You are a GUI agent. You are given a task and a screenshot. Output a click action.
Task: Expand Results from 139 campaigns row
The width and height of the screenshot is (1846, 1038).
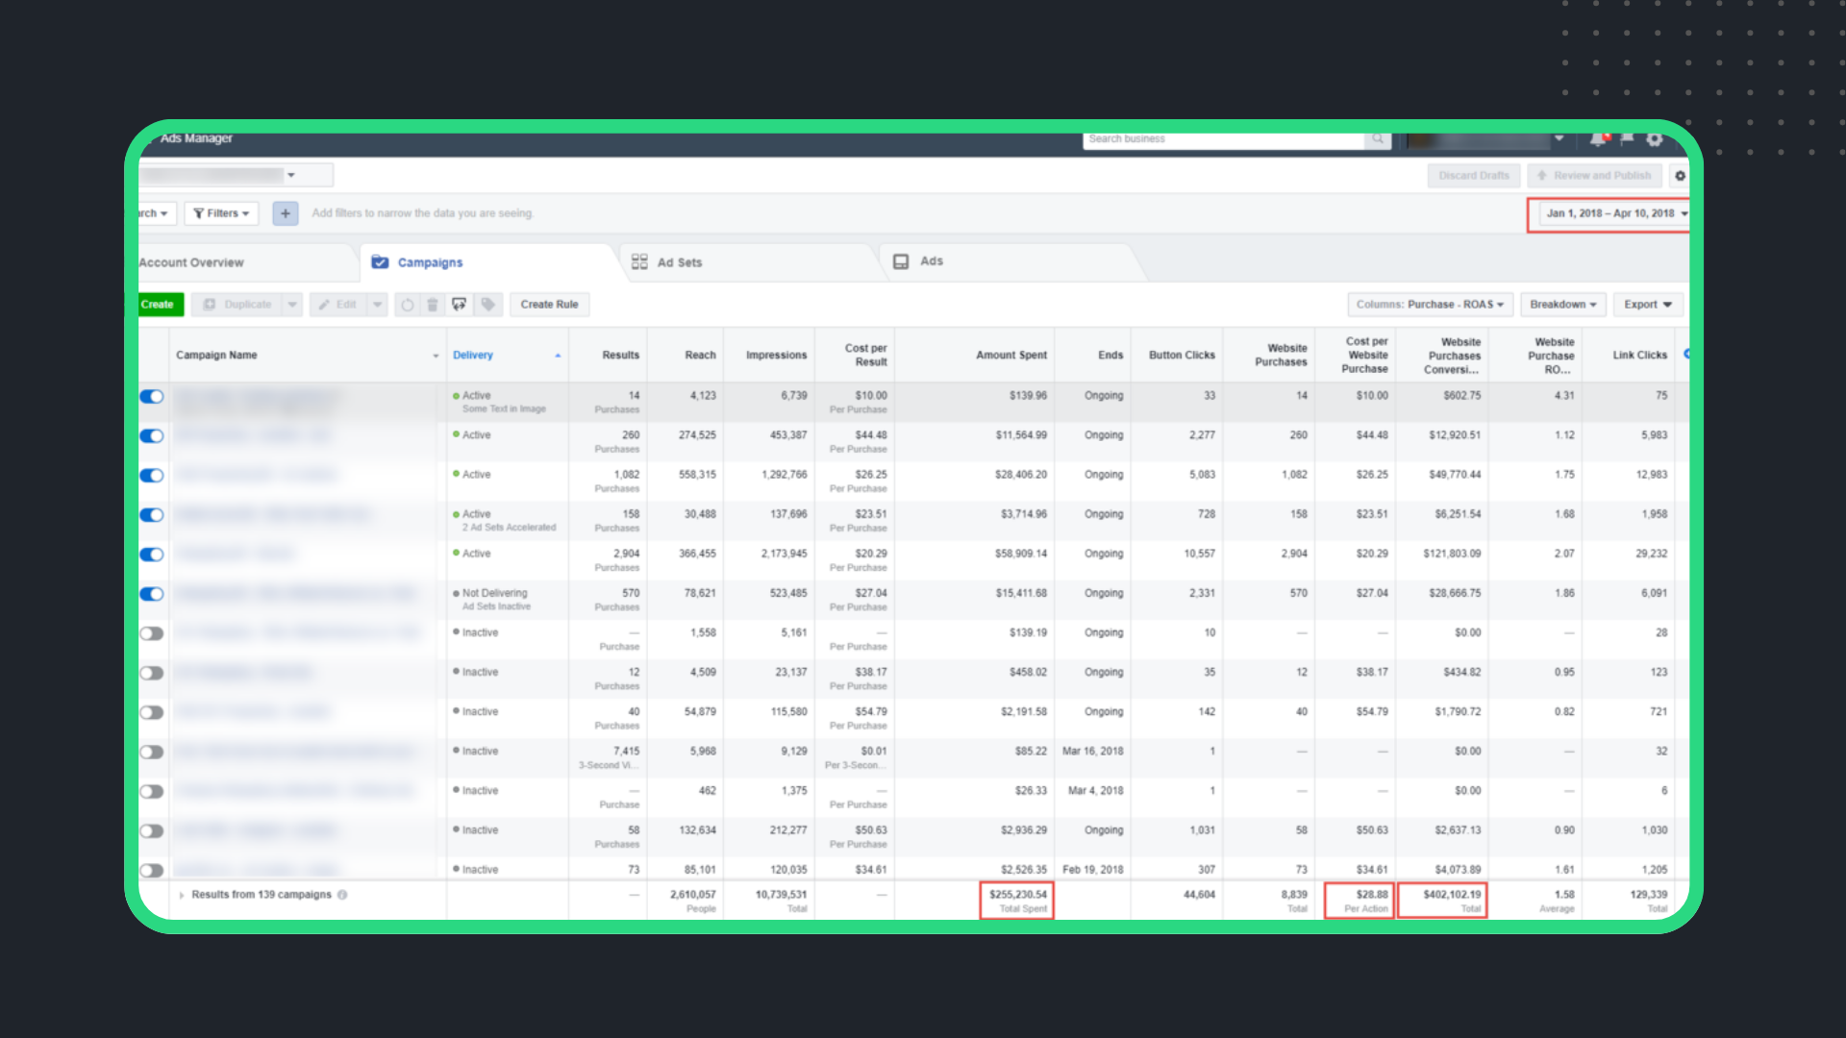pos(182,895)
